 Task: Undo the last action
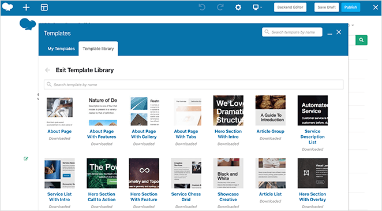pos(202,8)
